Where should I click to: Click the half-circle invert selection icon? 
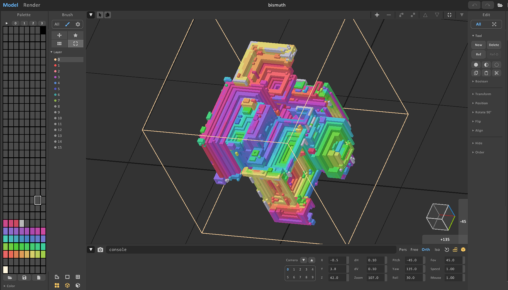coord(486,65)
